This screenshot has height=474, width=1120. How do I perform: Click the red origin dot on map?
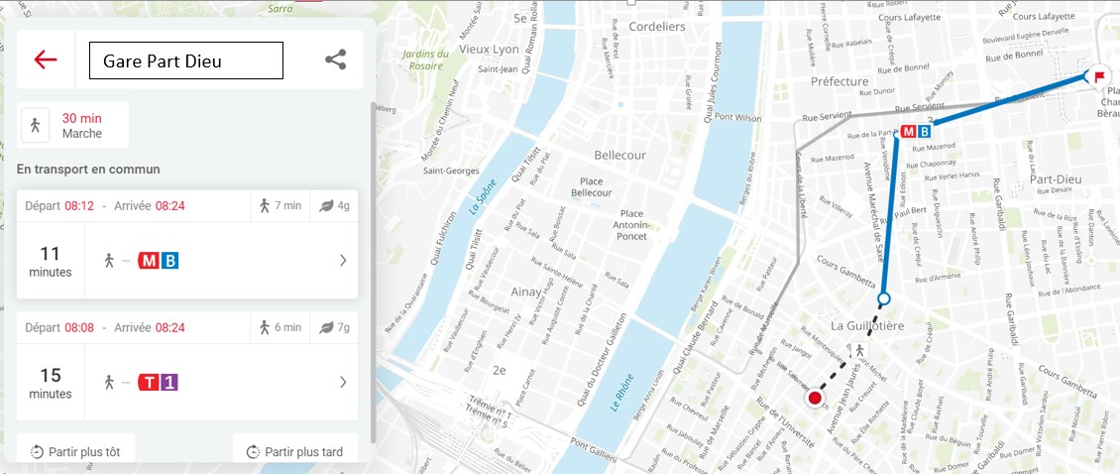(814, 399)
